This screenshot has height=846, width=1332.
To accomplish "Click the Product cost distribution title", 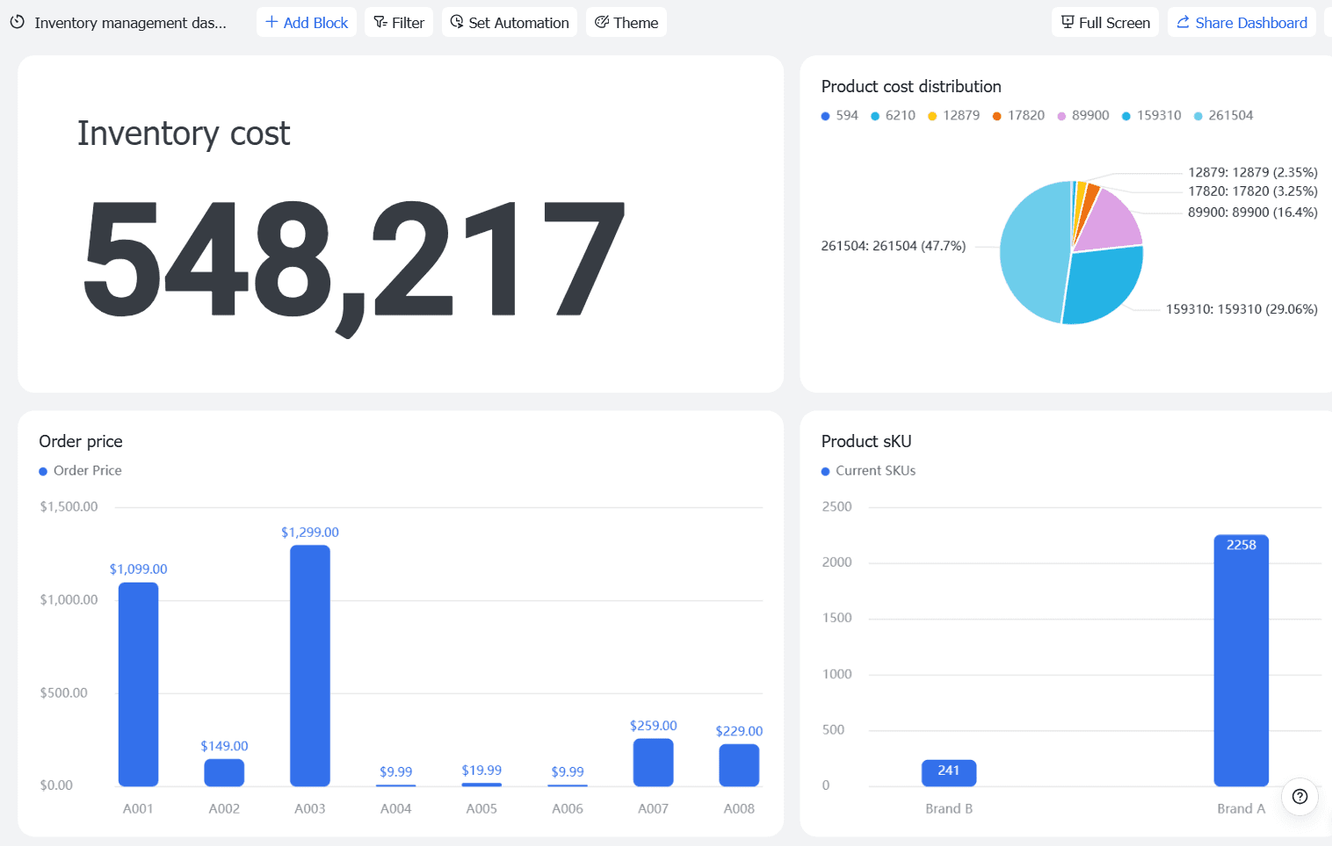I will pos(911,86).
